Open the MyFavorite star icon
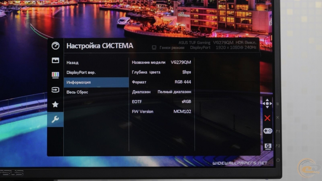Image resolution: width=322 pixels, height=181 pixels. [x=55, y=104]
